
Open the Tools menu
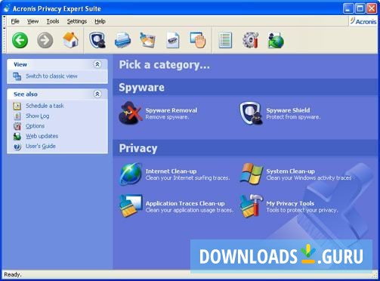point(53,21)
